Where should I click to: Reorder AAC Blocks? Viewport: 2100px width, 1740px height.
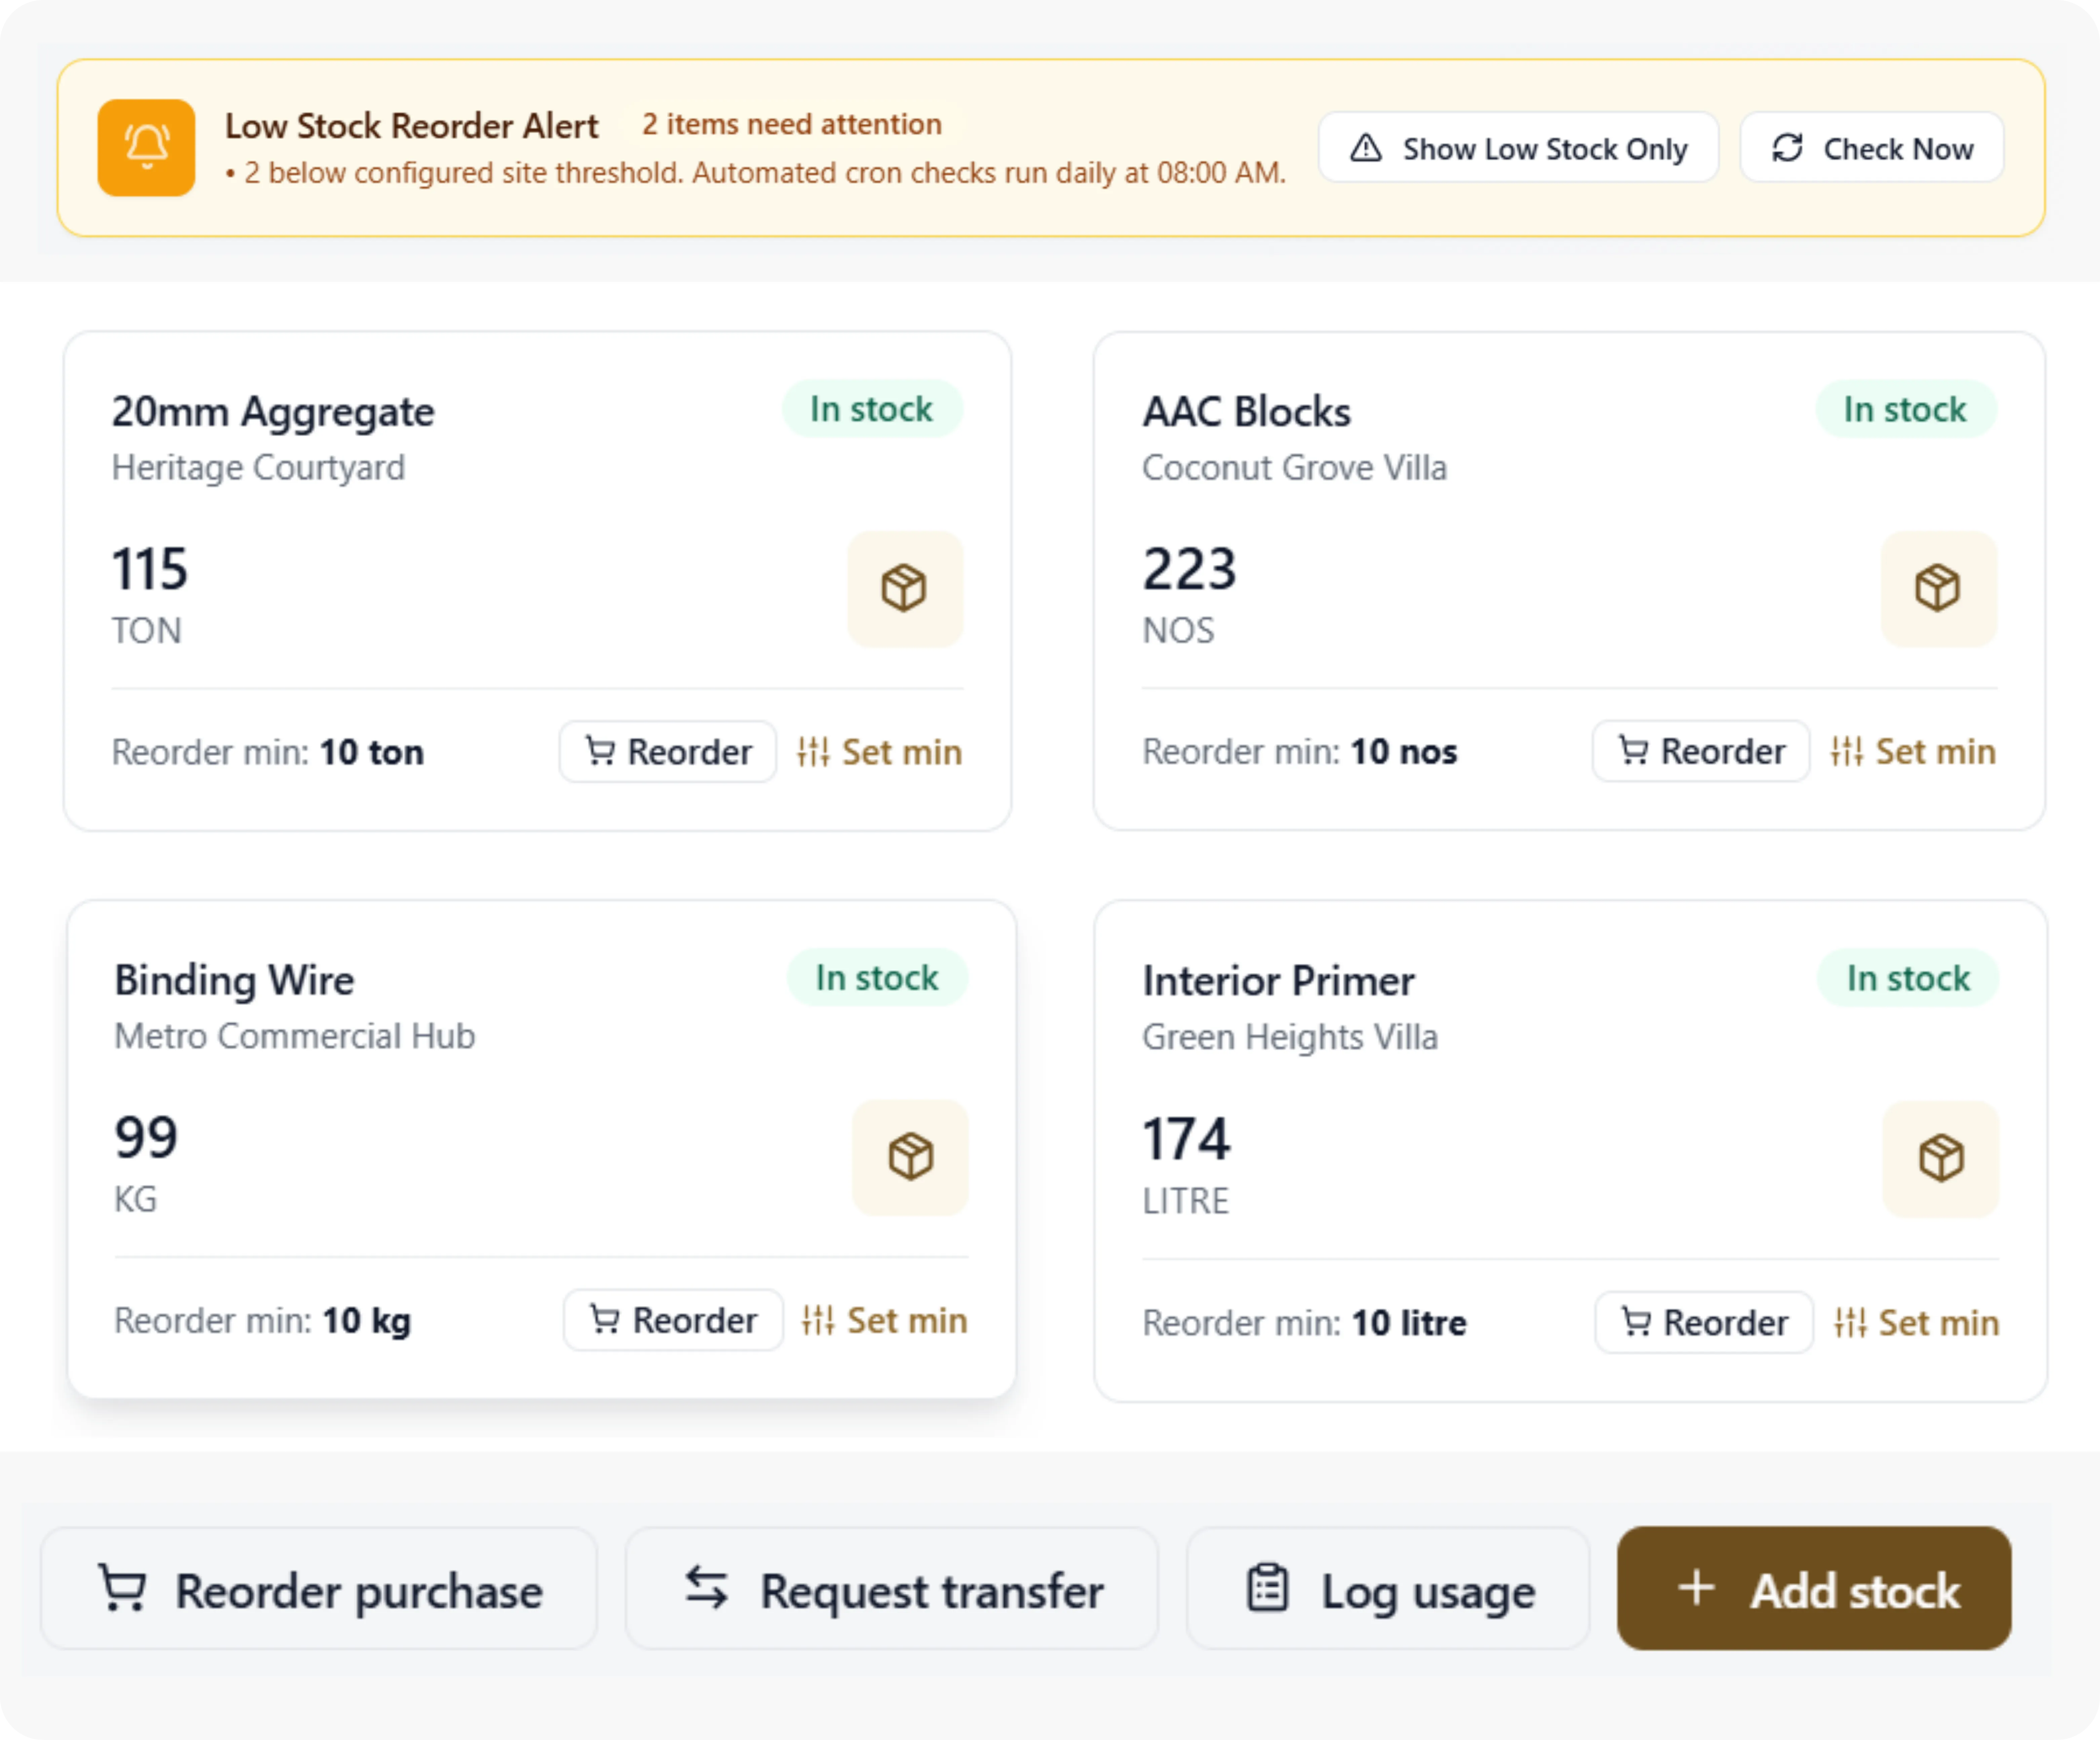(1701, 751)
